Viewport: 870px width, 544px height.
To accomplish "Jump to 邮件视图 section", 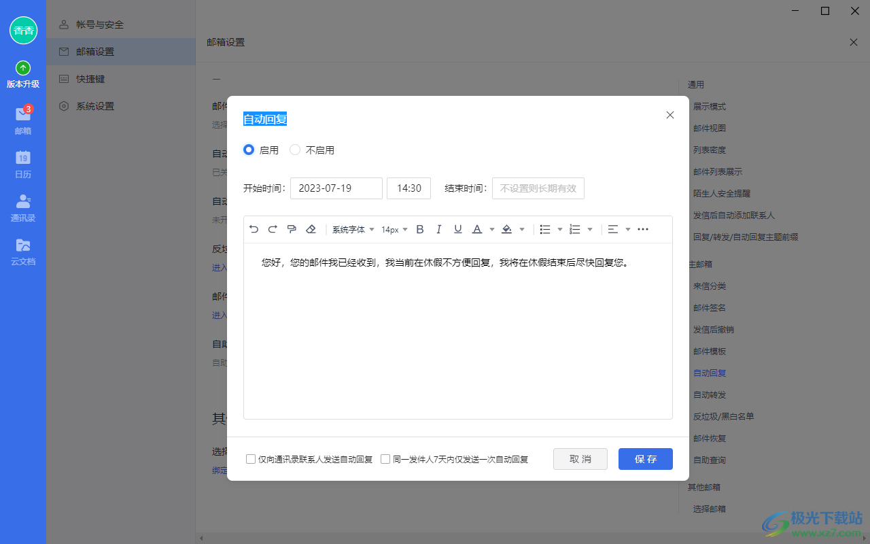I will point(710,129).
